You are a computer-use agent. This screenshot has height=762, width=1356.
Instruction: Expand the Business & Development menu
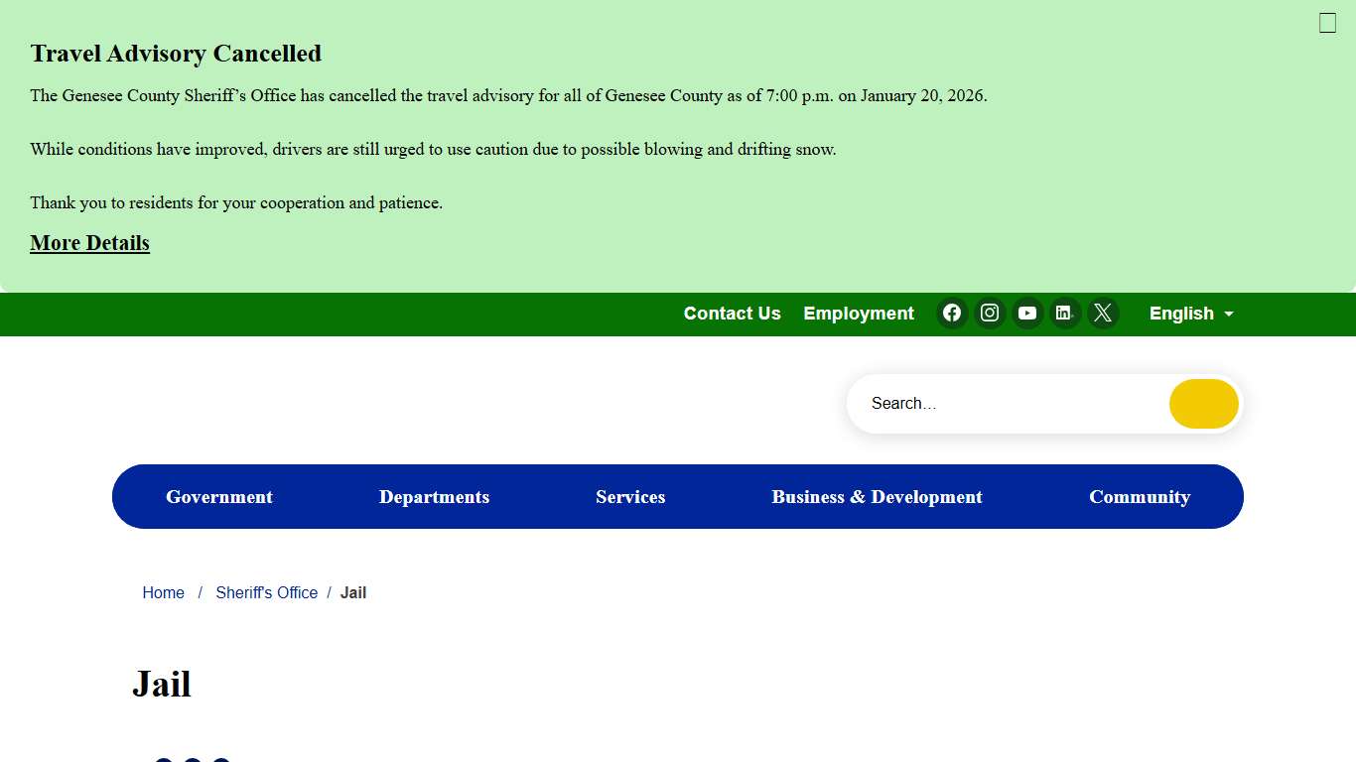[x=877, y=497]
